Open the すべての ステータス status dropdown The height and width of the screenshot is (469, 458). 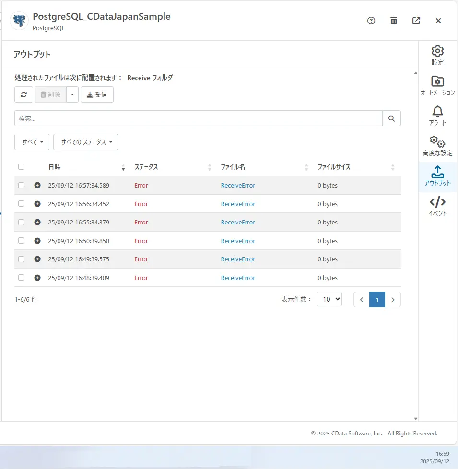pos(86,142)
